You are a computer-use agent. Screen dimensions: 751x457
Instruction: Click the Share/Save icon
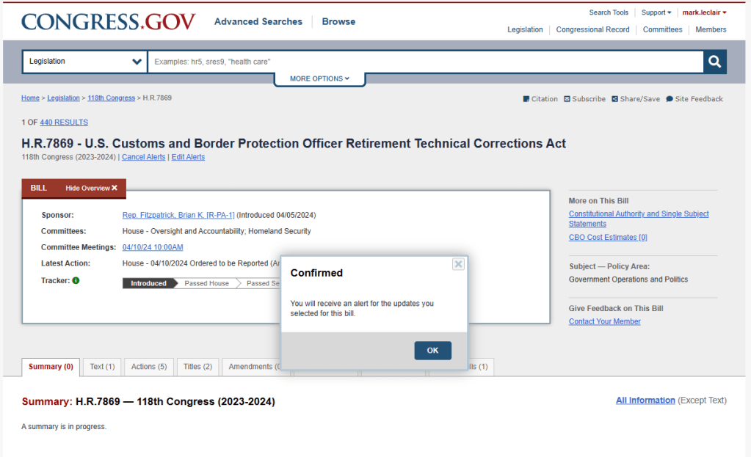[615, 99]
